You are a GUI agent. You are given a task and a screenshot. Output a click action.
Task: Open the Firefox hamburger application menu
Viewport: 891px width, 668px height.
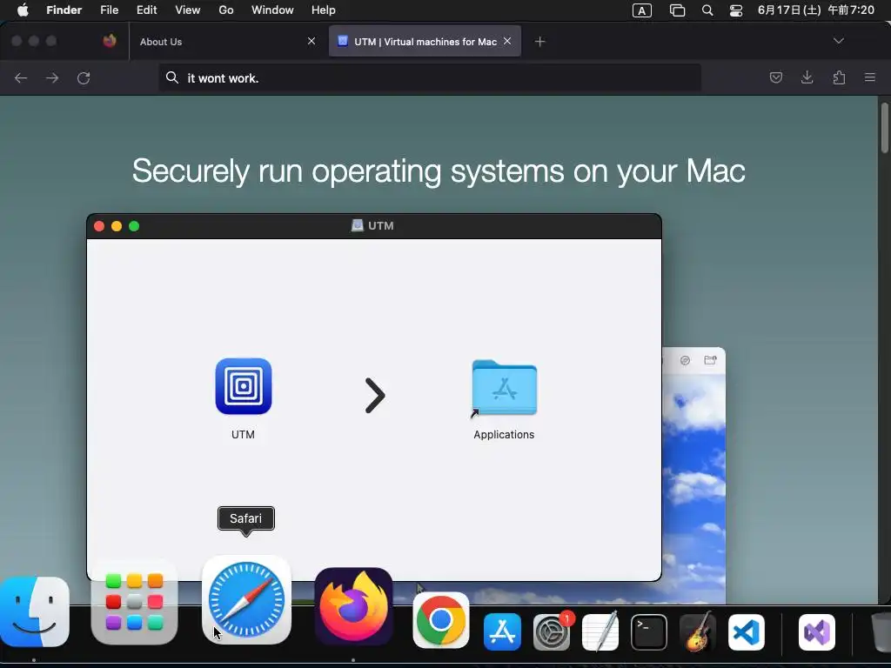click(x=870, y=77)
